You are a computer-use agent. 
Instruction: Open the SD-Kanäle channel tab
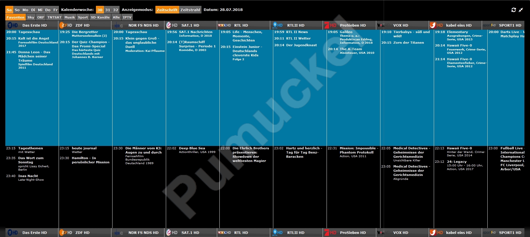pos(100,17)
